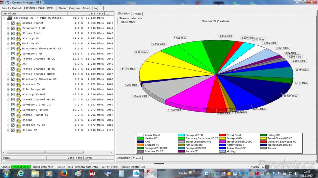This screenshot has height=178, width=318.
Task: Open Firefox from the taskbar
Action: click(x=64, y=173)
